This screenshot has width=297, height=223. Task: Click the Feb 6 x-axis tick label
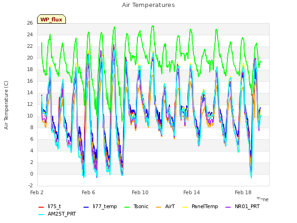click(88, 192)
